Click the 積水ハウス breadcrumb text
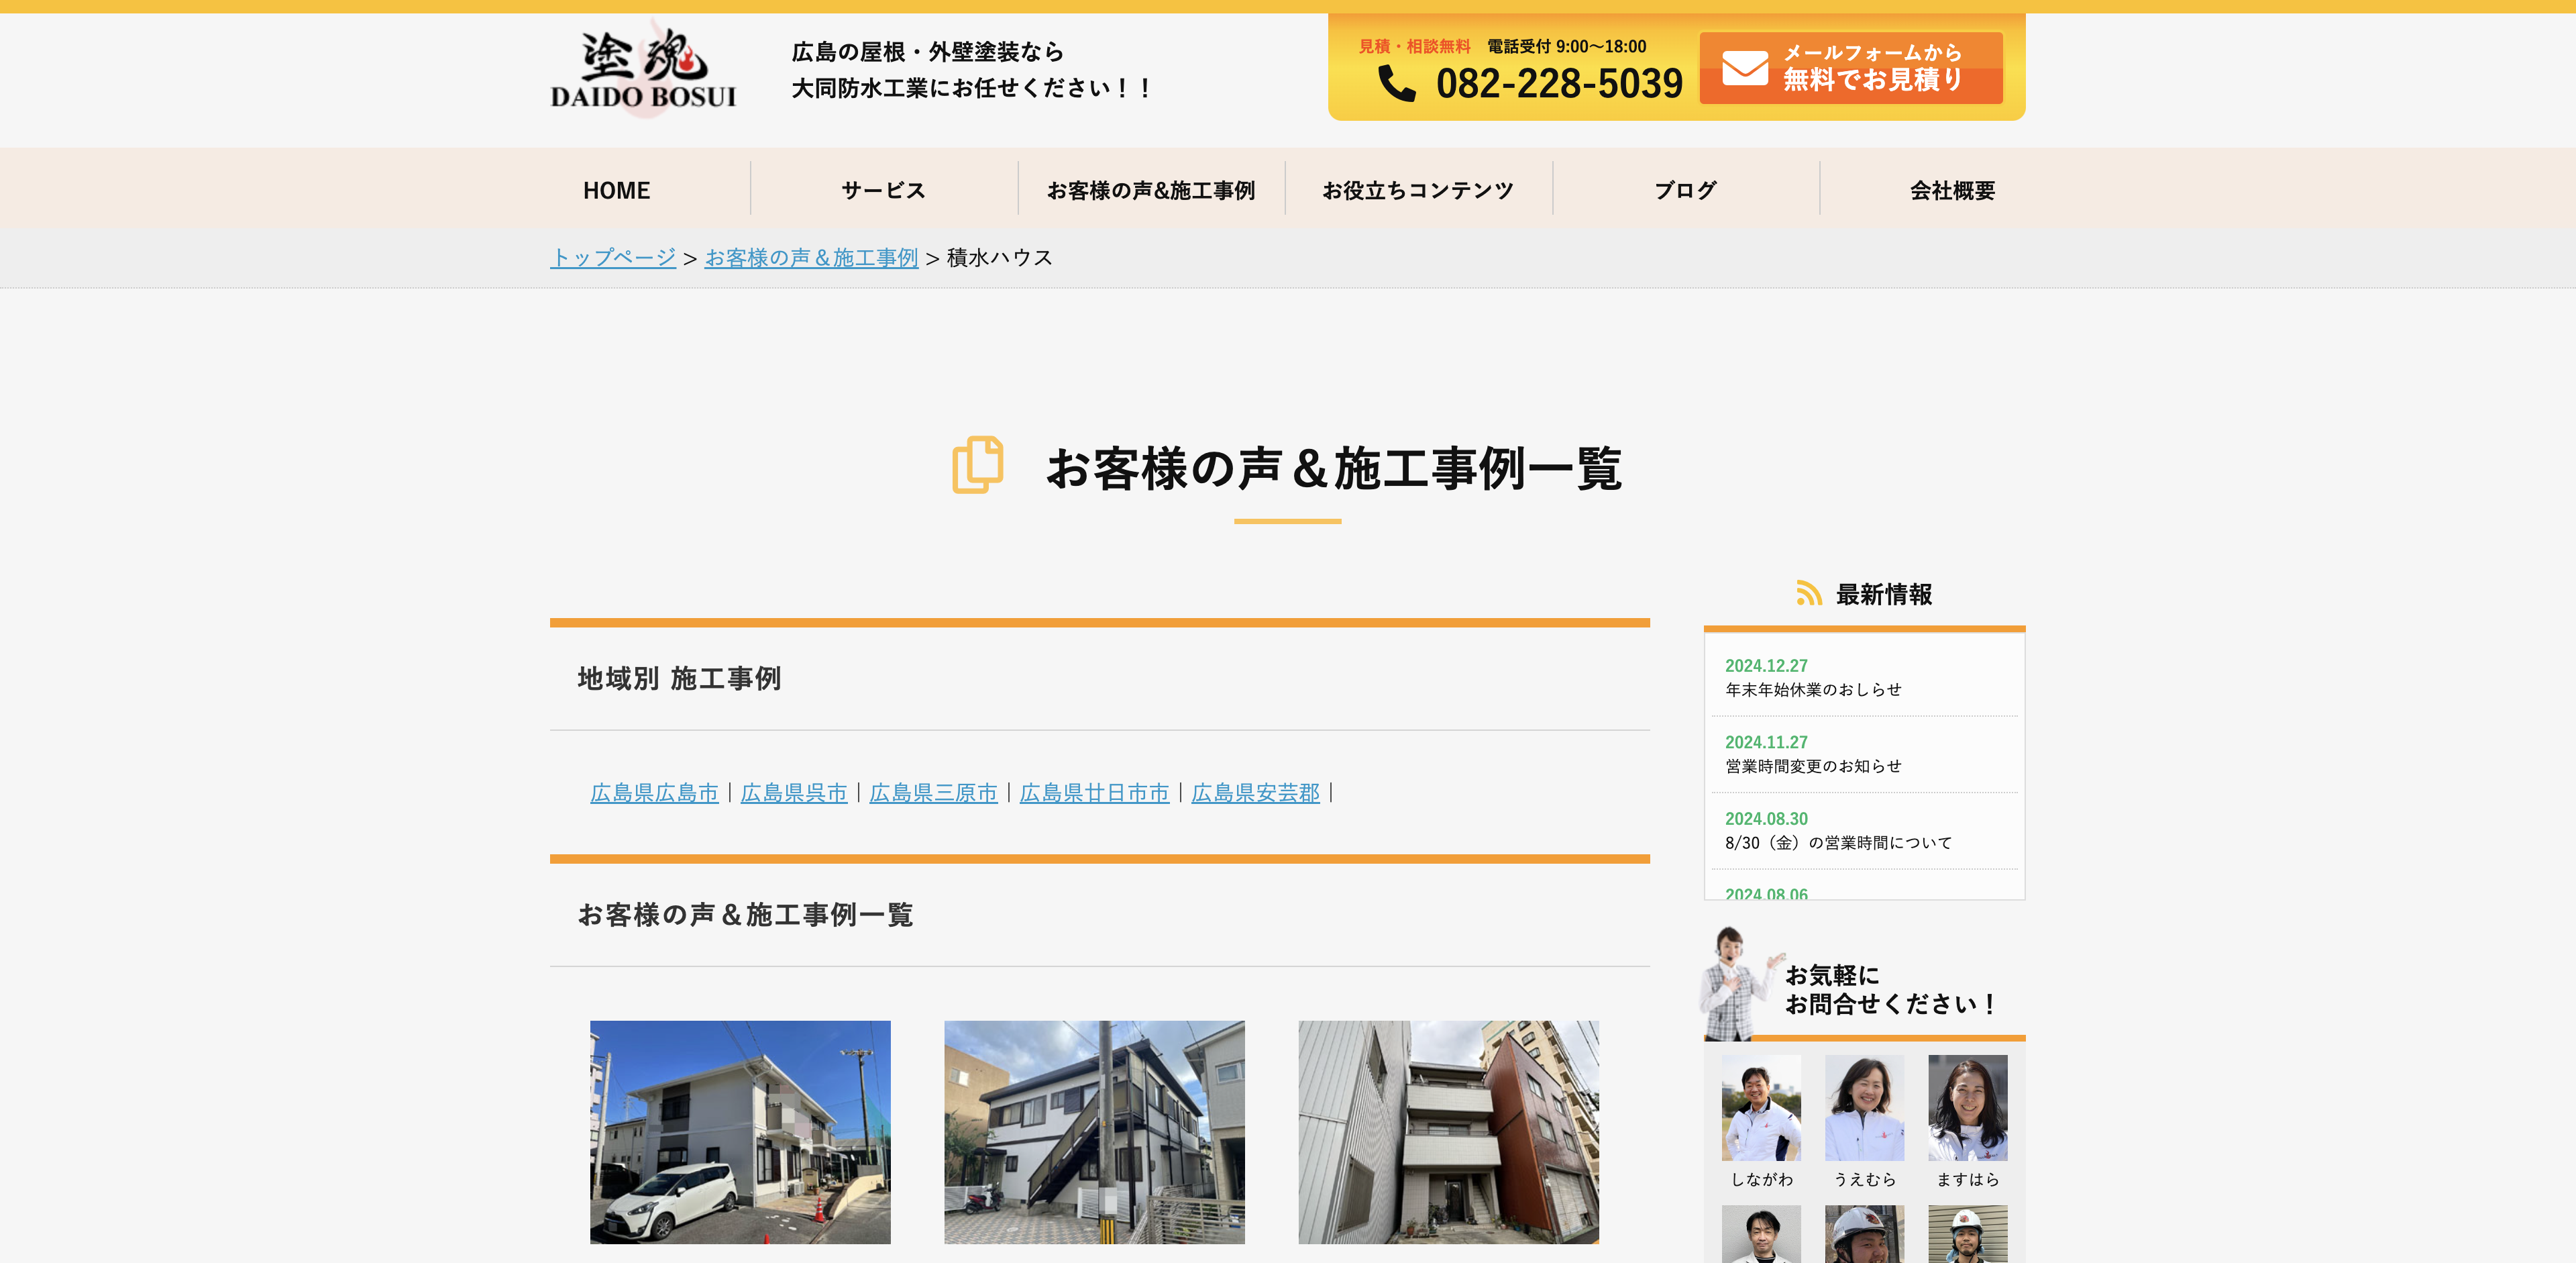The image size is (2576, 1263). 1000,258
